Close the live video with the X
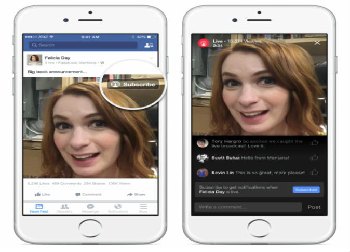This screenshot has width=350, height=252. click(317, 43)
